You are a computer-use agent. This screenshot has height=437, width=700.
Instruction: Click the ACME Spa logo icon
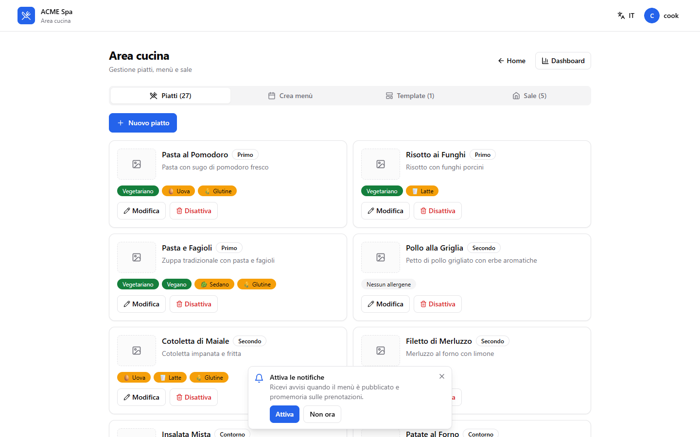pyautogui.click(x=26, y=16)
